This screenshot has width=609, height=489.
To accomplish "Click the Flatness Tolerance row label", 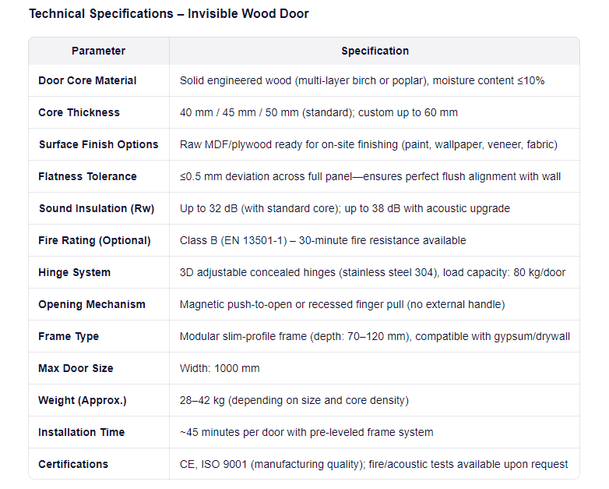I will coord(87,176).
